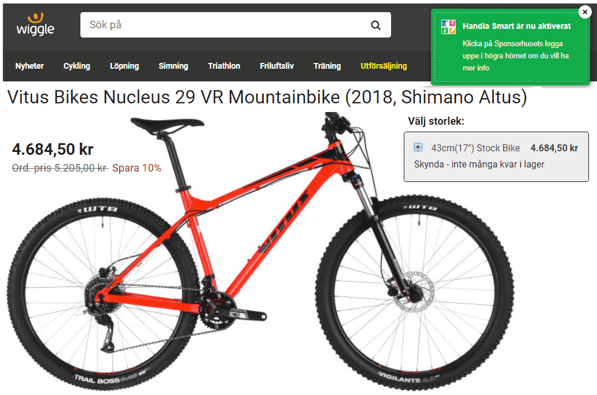Click the Wiggle logo
This screenshot has width=597, height=395.
pyautogui.click(x=35, y=24)
